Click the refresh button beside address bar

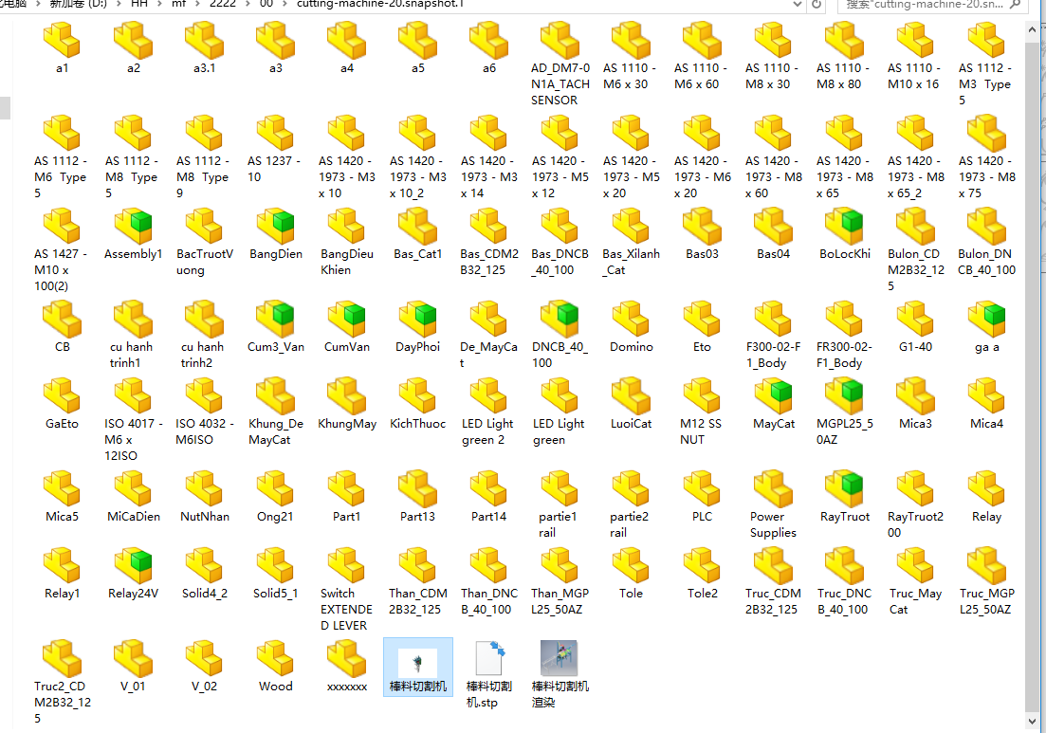tap(817, 4)
